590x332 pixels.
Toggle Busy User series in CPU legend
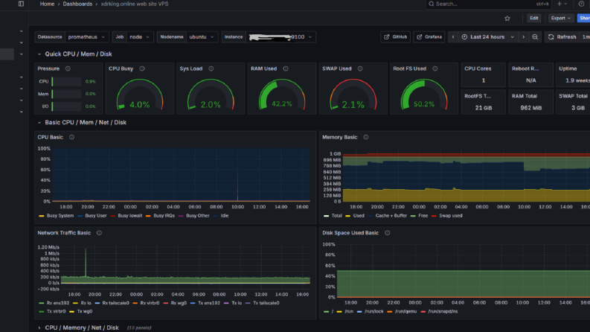[95, 216]
